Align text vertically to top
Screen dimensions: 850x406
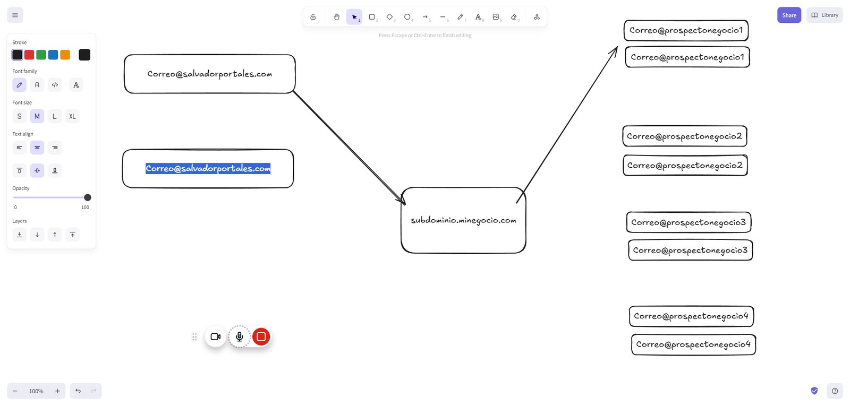(20, 170)
